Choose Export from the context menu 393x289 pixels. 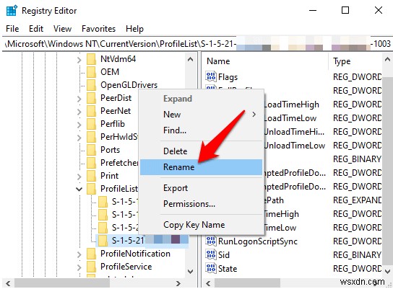[202, 188]
